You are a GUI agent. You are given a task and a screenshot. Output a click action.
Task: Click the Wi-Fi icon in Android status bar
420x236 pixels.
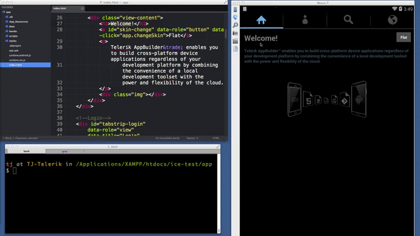394,9
